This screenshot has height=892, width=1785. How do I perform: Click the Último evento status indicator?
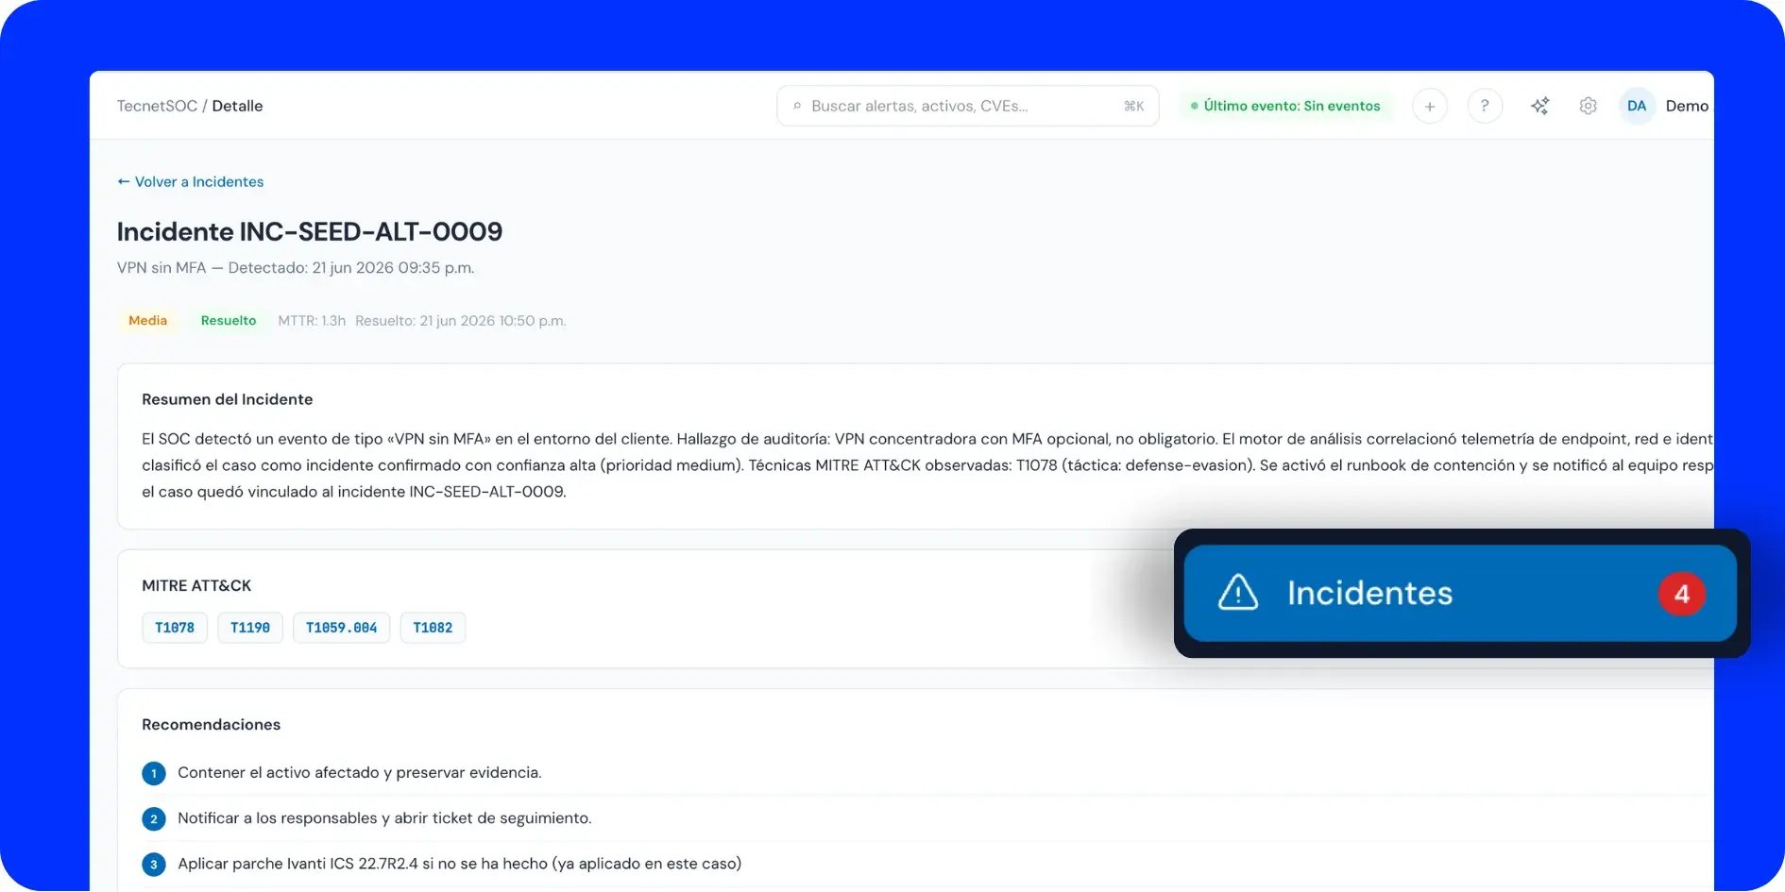1284,107
